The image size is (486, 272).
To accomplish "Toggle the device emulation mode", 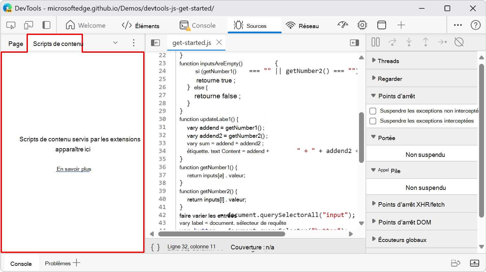I will tap(29, 25).
